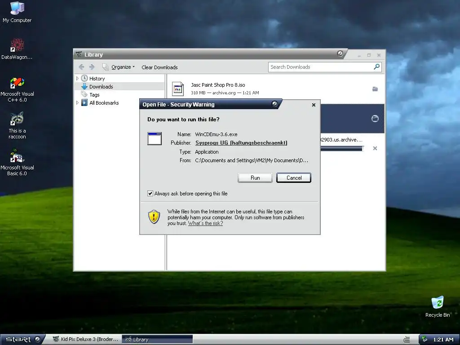Viewport: 460px width, 345px height.
Task: Click the Run button
Action: pyautogui.click(x=255, y=178)
